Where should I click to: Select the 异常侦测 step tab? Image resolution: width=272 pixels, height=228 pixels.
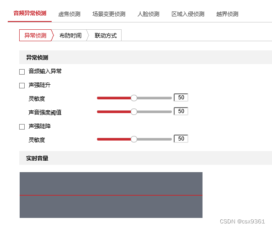point(35,35)
